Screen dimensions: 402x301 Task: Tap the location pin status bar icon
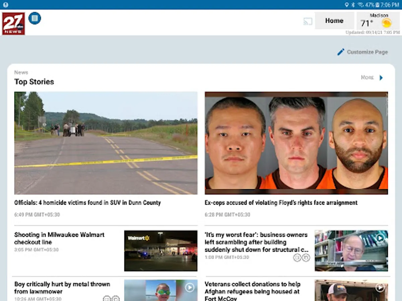pyautogui.click(x=347, y=5)
